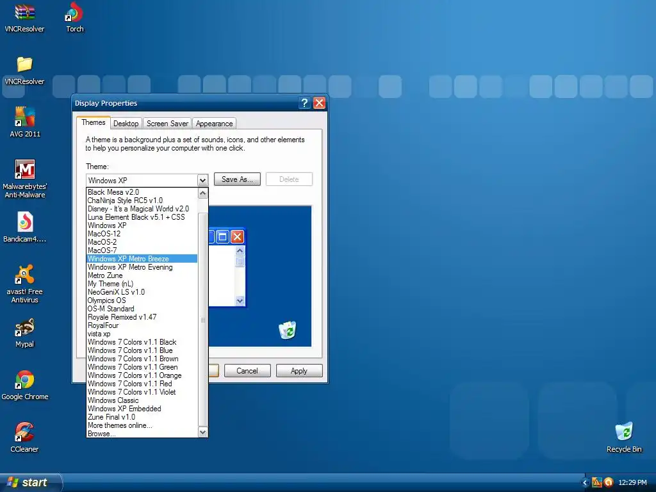Pick Luna Element Black v5.1 + CSS
The image size is (656, 492).
point(142,217)
